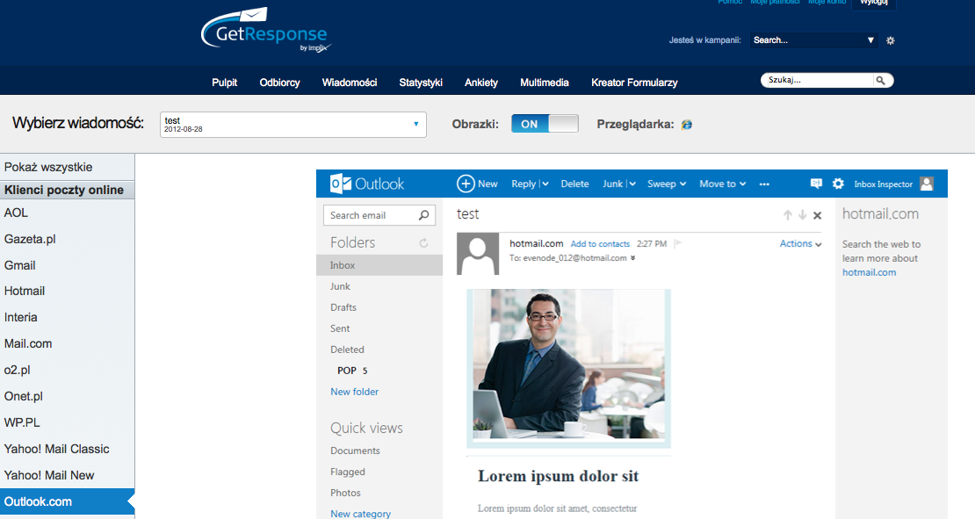
Task: Click the Internet Explorer icon next to Przeglądarka
Action: (x=687, y=125)
